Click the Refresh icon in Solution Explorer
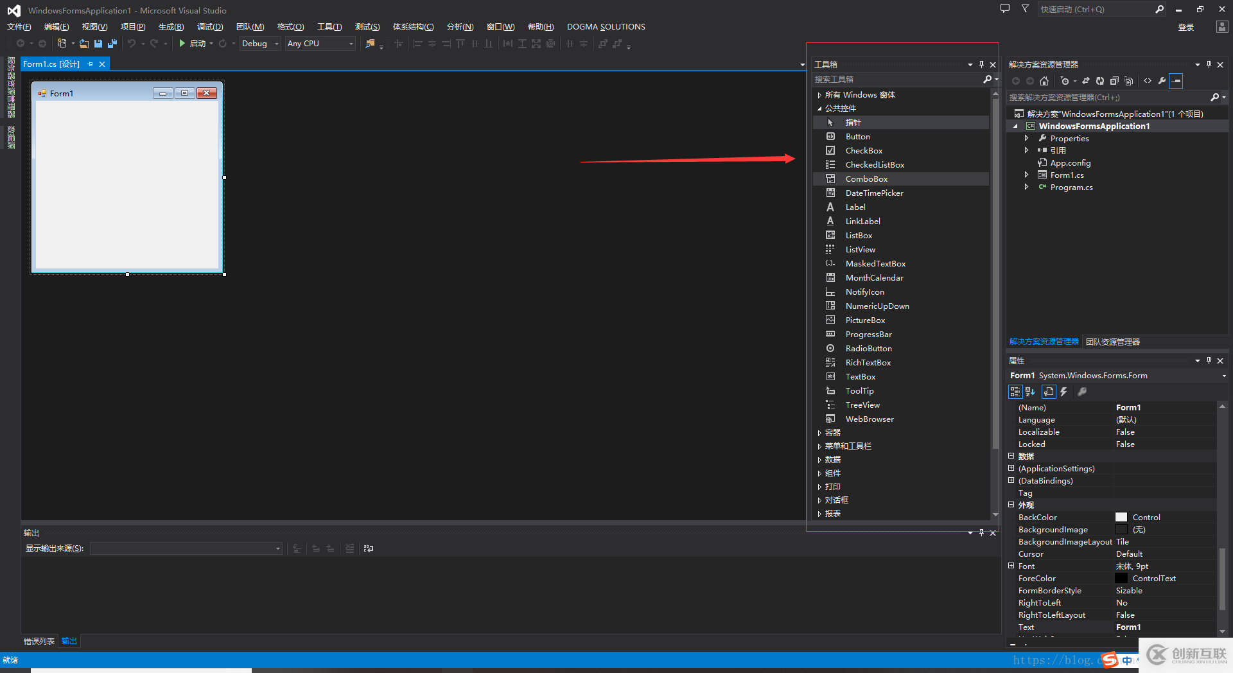Viewport: 1233px width, 673px height. click(x=1100, y=81)
